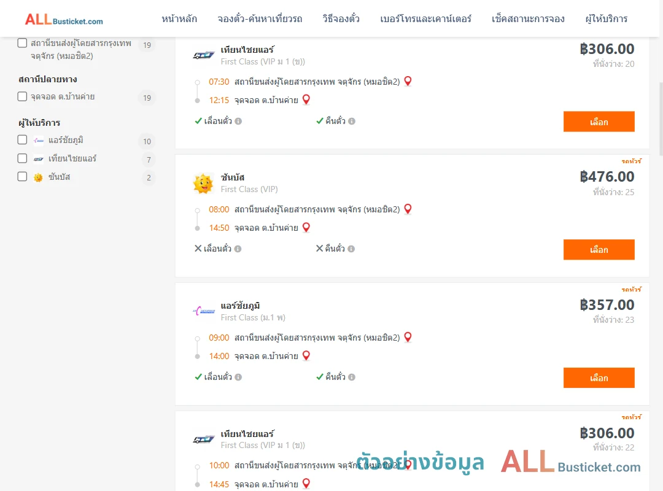Click เลื่อนตั๋ว label on Sunbus trip
Viewport: 663px width, 491px height.
[x=217, y=249]
